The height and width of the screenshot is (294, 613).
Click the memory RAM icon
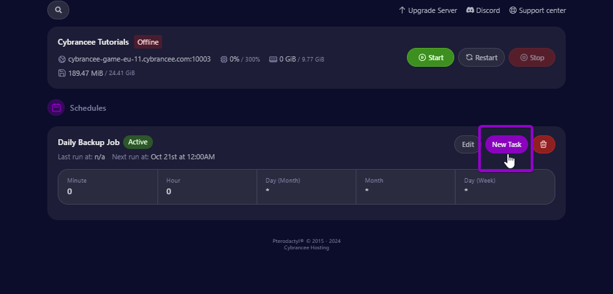(x=273, y=60)
